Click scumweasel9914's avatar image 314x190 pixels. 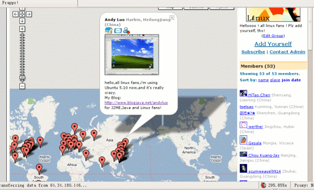click(x=243, y=169)
